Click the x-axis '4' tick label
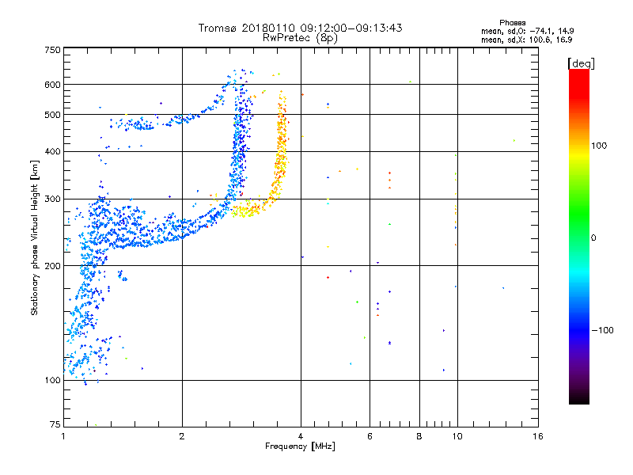The image size is (633, 475). click(301, 436)
